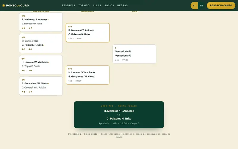Click M. Sá / A. Vilaça in QF2
This screenshot has width=238, height=149.
30,41
